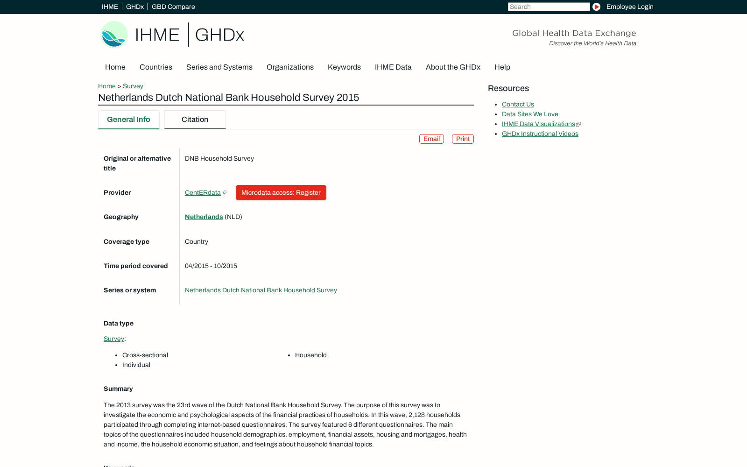The height and width of the screenshot is (467, 747).
Task: Open Data Sites We Love link
Action: 530,114
